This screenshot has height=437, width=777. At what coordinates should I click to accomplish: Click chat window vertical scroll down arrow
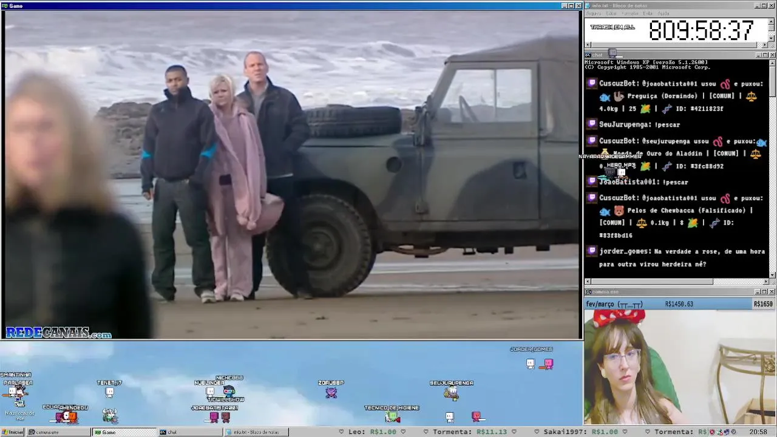click(772, 275)
